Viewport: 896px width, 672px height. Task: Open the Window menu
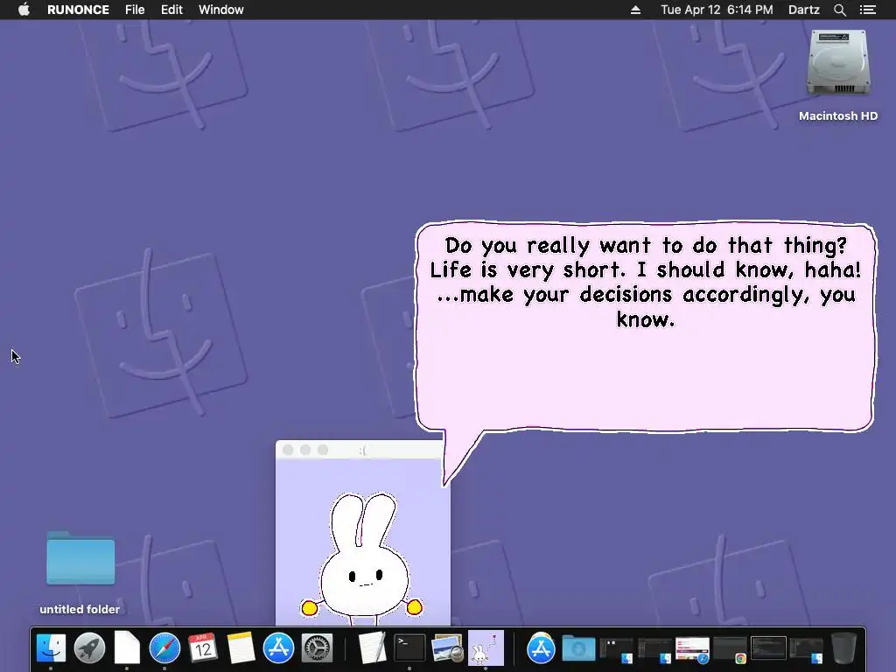tap(221, 10)
